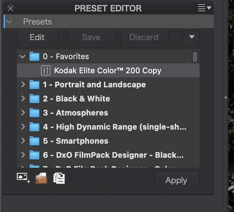
Task: Click the Black & White folder icon
Action: tap(34, 99)
